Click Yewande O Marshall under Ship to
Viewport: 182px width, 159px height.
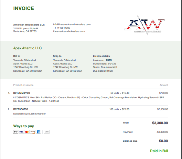pyautogui.click(x=64, y=60)
